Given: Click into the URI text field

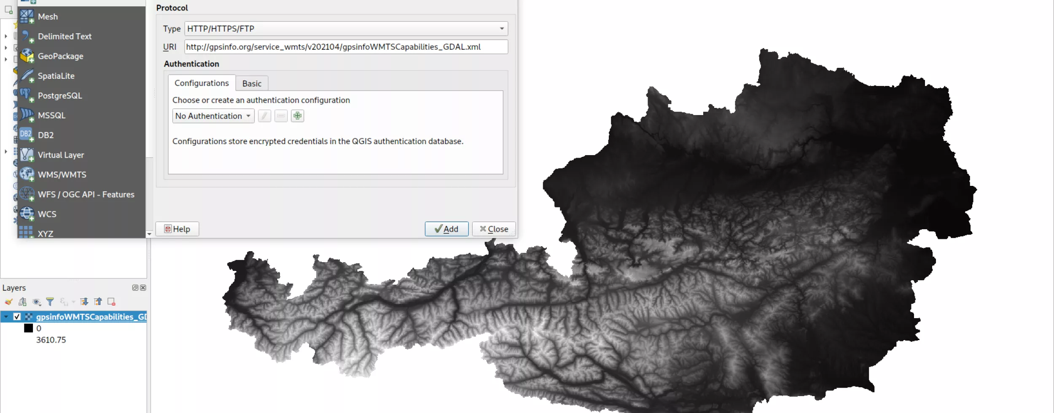Looking at the screenshot, I should [x=346, y=47].
